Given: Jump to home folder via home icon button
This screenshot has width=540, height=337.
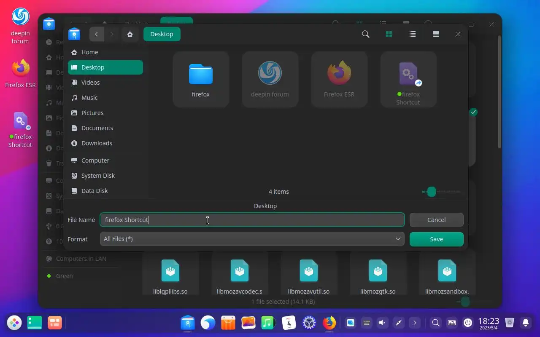Looking at the screenshot, I should point(130,34).
